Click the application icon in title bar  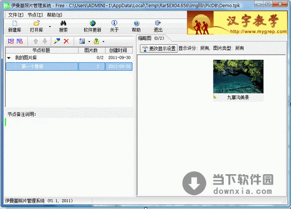(6, 6)
